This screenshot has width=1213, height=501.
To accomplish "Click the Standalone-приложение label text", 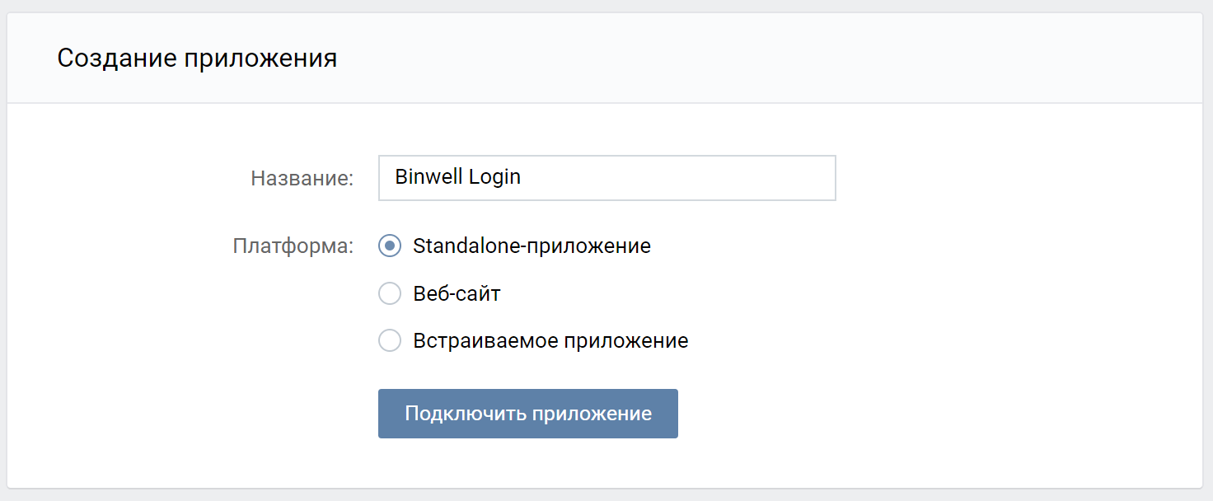I will 531,246.
